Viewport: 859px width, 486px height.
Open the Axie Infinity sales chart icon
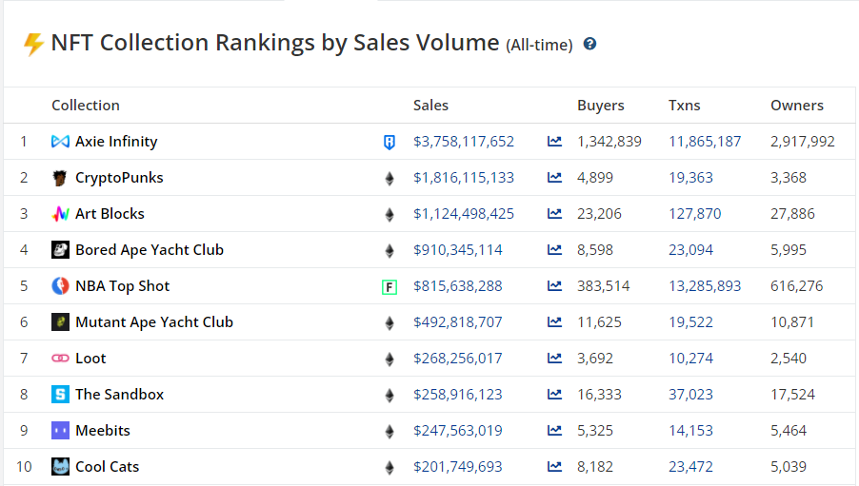554,142
